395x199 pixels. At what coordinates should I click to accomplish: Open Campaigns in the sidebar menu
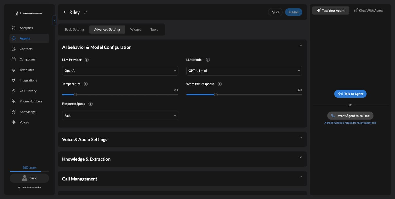[29, 59]
